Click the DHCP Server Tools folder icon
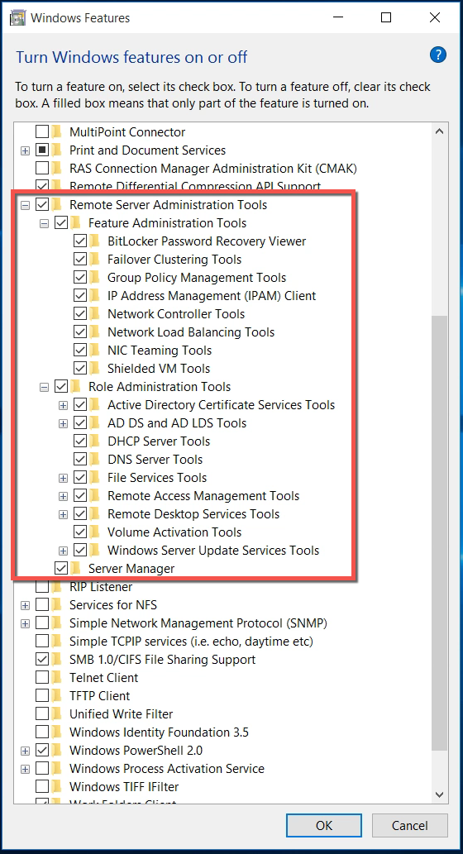The width and height of the screenshot is (463, 854). pyautogui.click(x=95, y=441)
